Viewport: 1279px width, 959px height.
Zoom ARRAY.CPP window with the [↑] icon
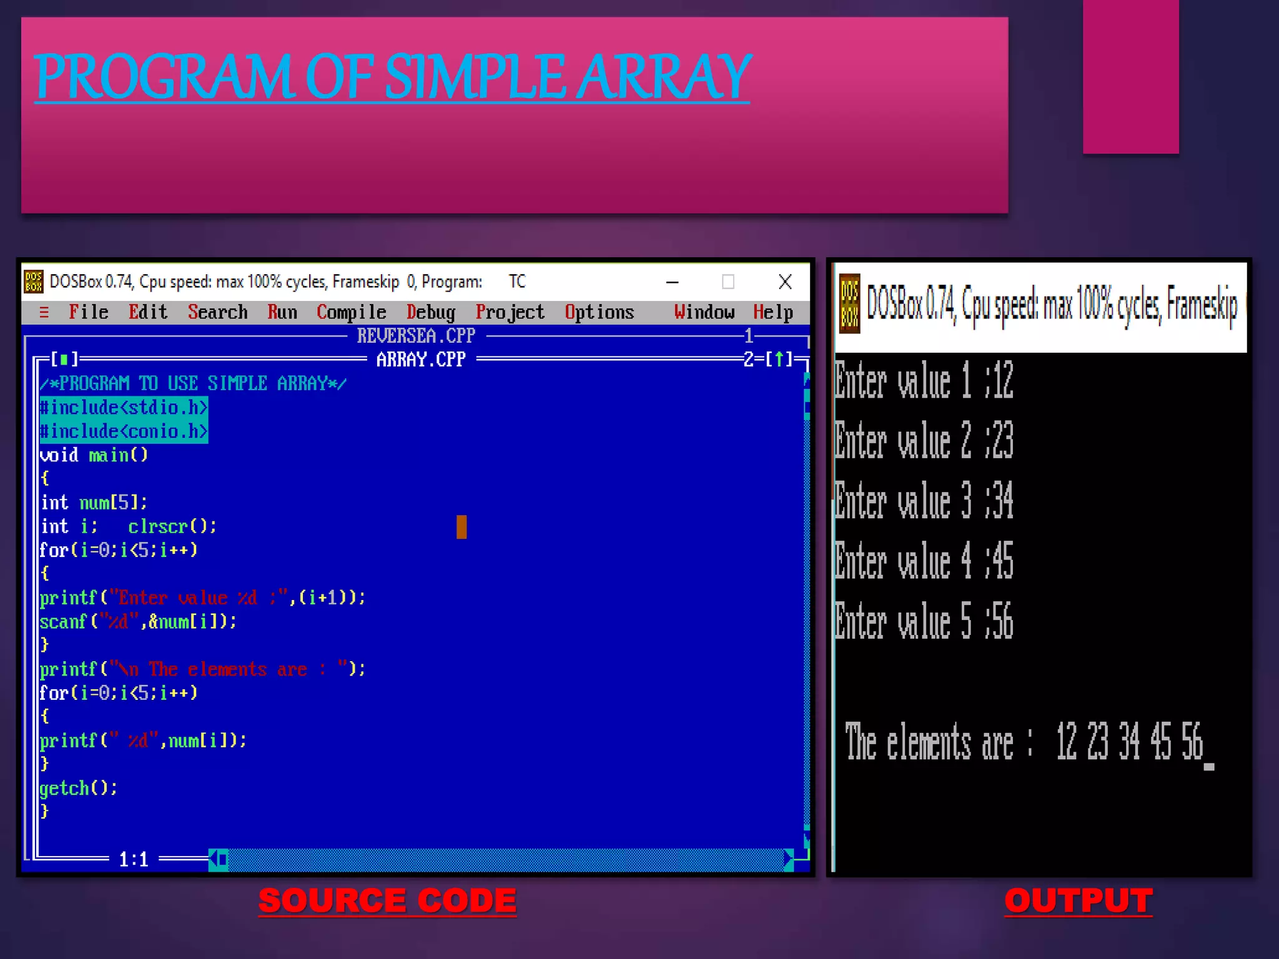pos(779,359)
